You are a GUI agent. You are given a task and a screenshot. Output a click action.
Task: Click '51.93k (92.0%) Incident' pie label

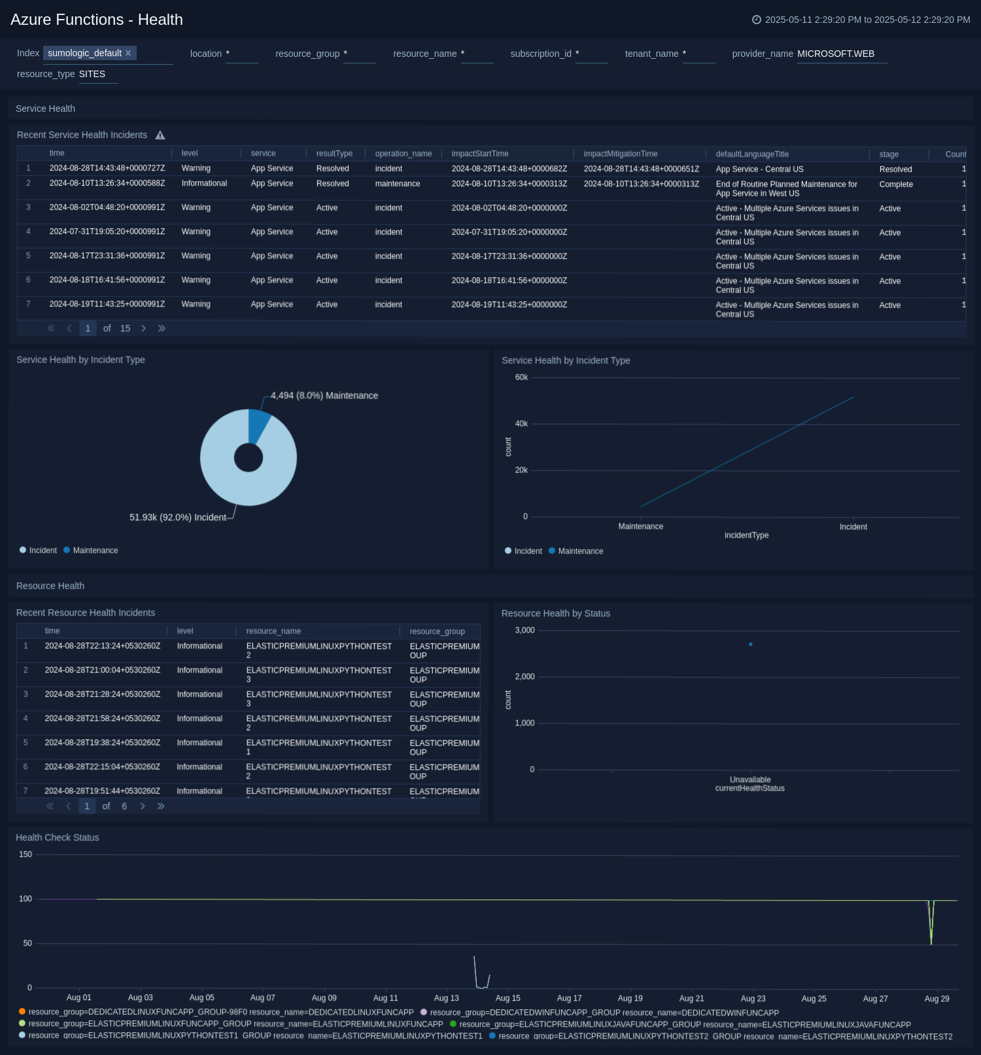(x=178, y=517)
